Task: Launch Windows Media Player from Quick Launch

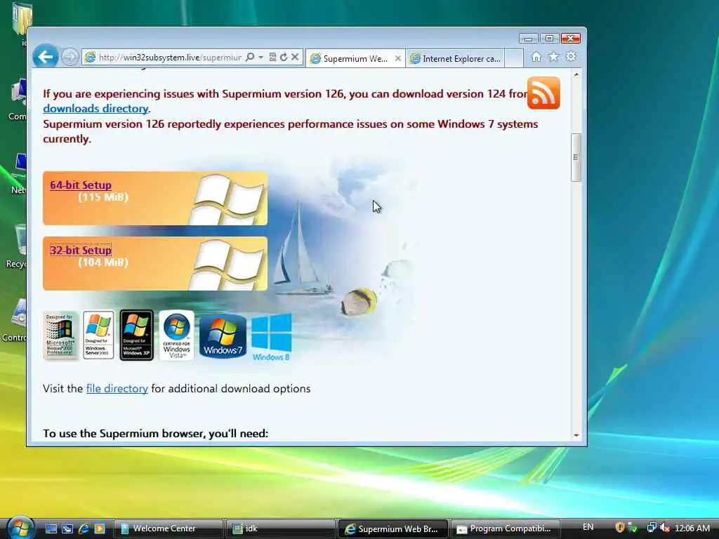Action: (100, 529)
